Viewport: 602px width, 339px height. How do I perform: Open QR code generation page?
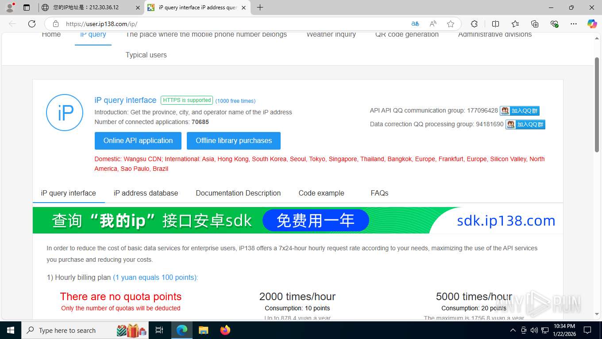pos(407,34)
